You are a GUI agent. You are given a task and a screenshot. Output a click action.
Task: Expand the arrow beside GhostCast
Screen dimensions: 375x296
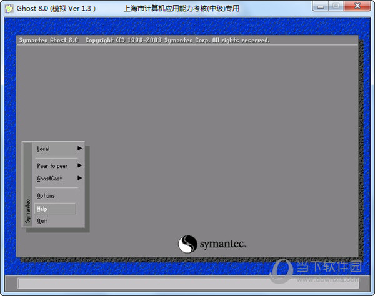(x=80, y=179)
